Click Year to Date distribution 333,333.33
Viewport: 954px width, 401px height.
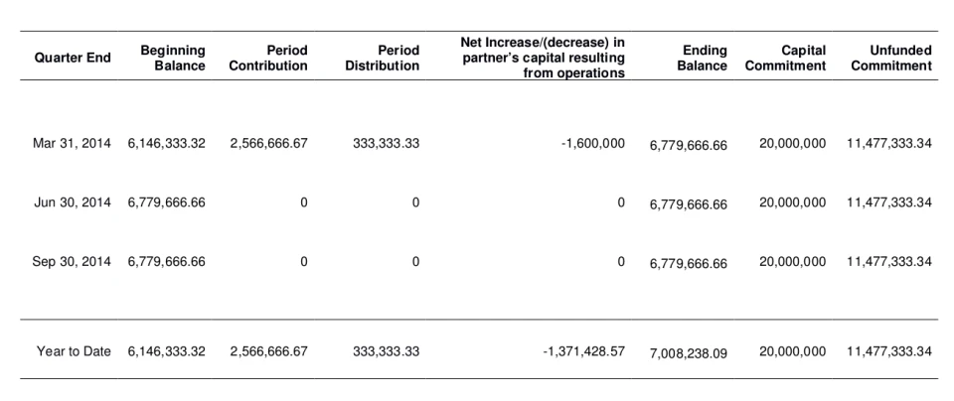386,351
